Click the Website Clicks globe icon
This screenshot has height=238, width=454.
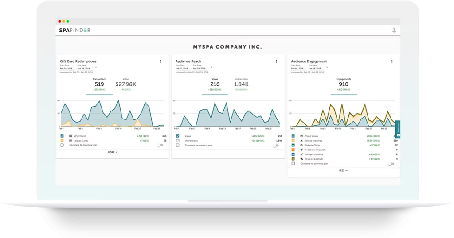coord(301,145)
